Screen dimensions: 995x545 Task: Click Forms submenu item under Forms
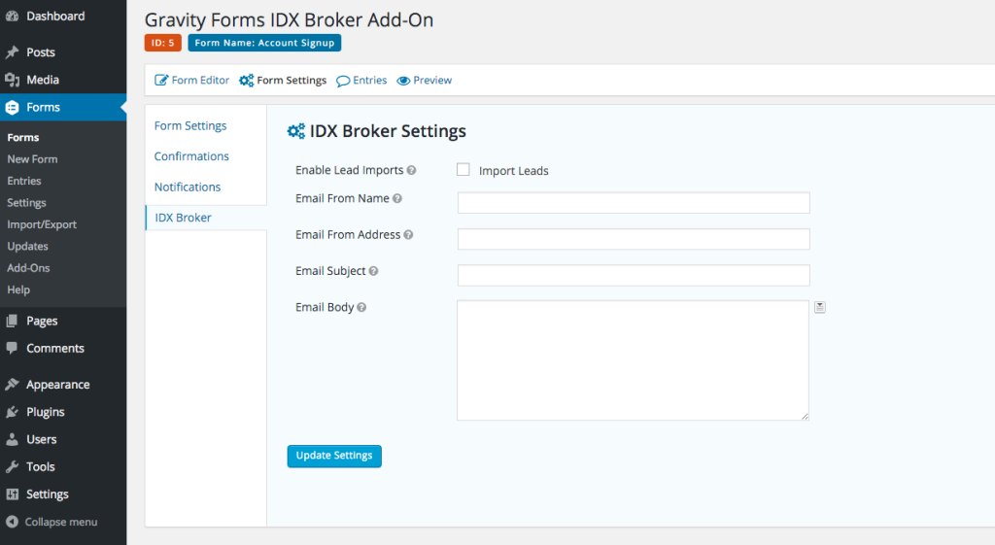point(23,138)
